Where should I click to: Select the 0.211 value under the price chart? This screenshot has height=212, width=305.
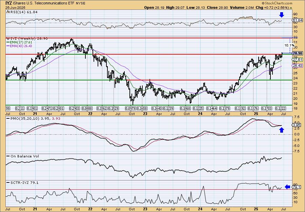20,109
